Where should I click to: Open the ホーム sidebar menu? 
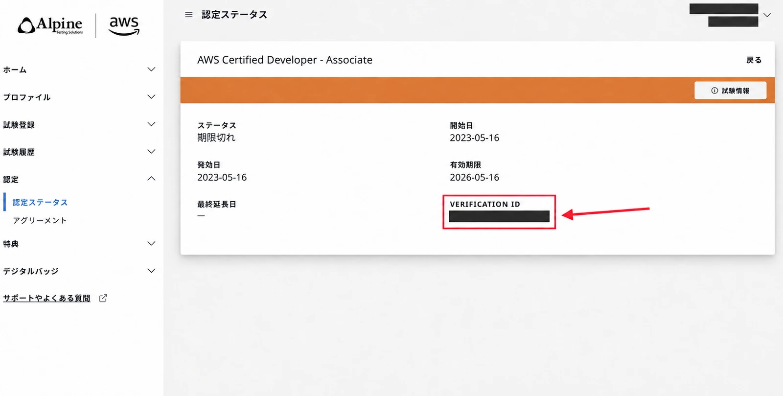pos(15,70)
